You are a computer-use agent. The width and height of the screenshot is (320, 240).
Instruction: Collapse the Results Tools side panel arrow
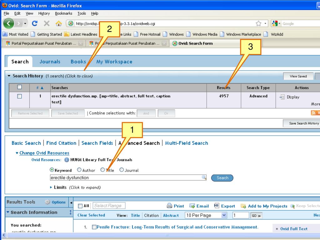click(71, 202)
